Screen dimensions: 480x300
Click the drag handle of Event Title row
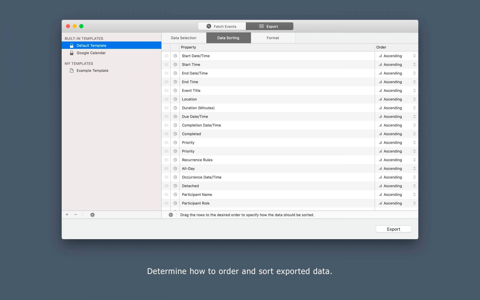(x=166, y=90)
